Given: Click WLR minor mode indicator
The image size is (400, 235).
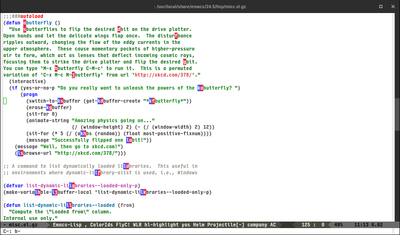Looking at the screenshot, I should point(138,225).
